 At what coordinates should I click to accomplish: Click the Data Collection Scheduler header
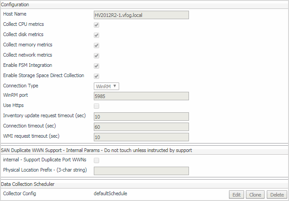pos(28,184)
